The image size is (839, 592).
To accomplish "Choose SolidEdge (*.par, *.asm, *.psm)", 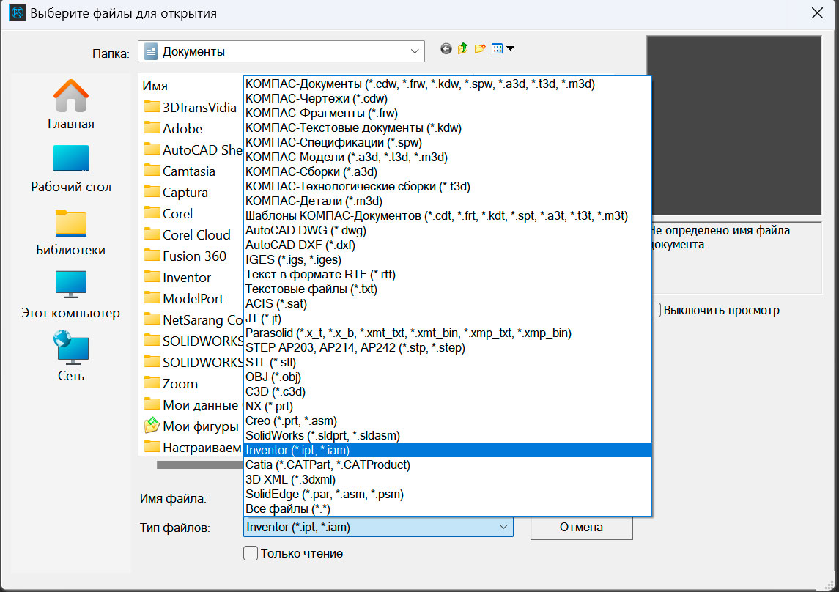I will tap(447, 494).
